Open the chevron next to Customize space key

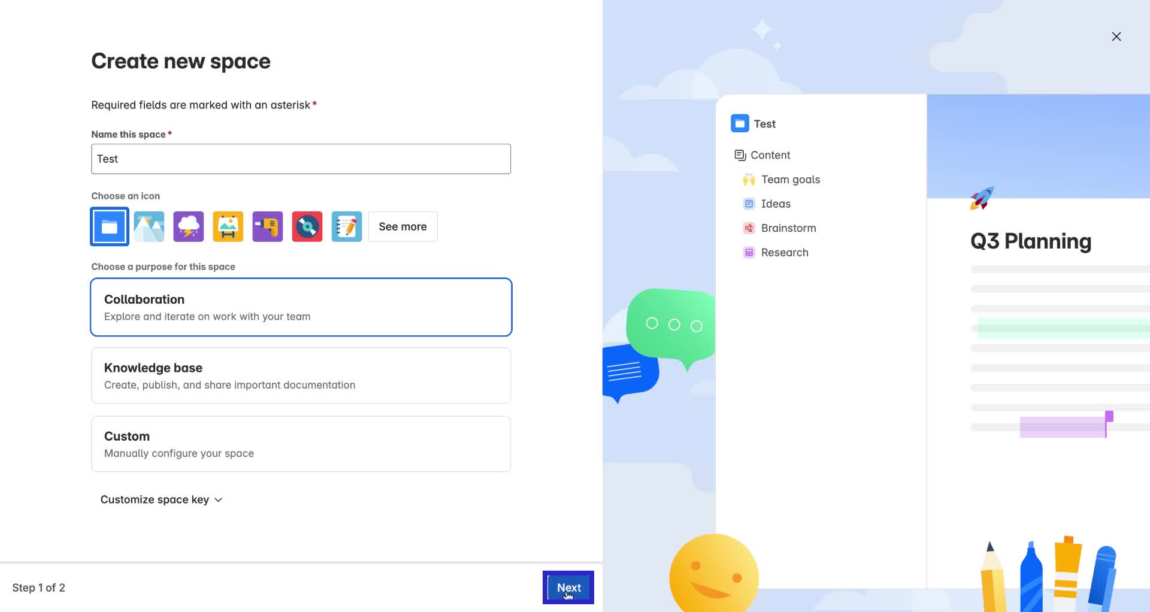(218, 499)
